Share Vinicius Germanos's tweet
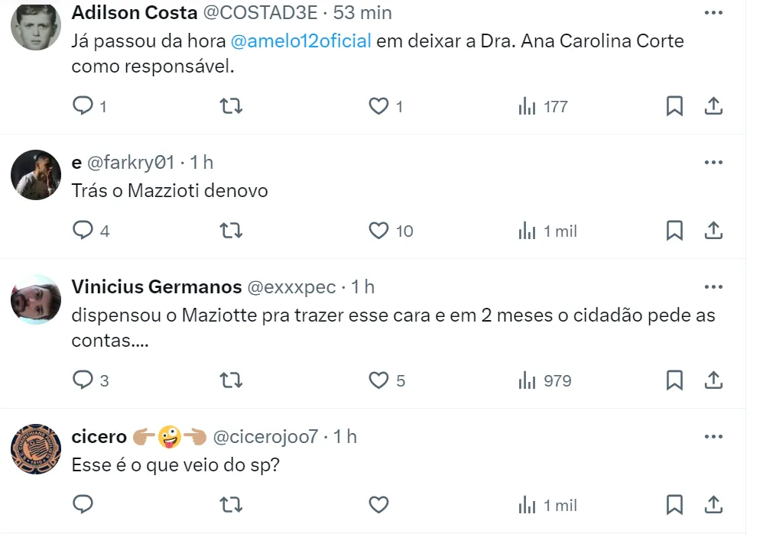Screen dimensions: 776x537 [x=713, y=380]
